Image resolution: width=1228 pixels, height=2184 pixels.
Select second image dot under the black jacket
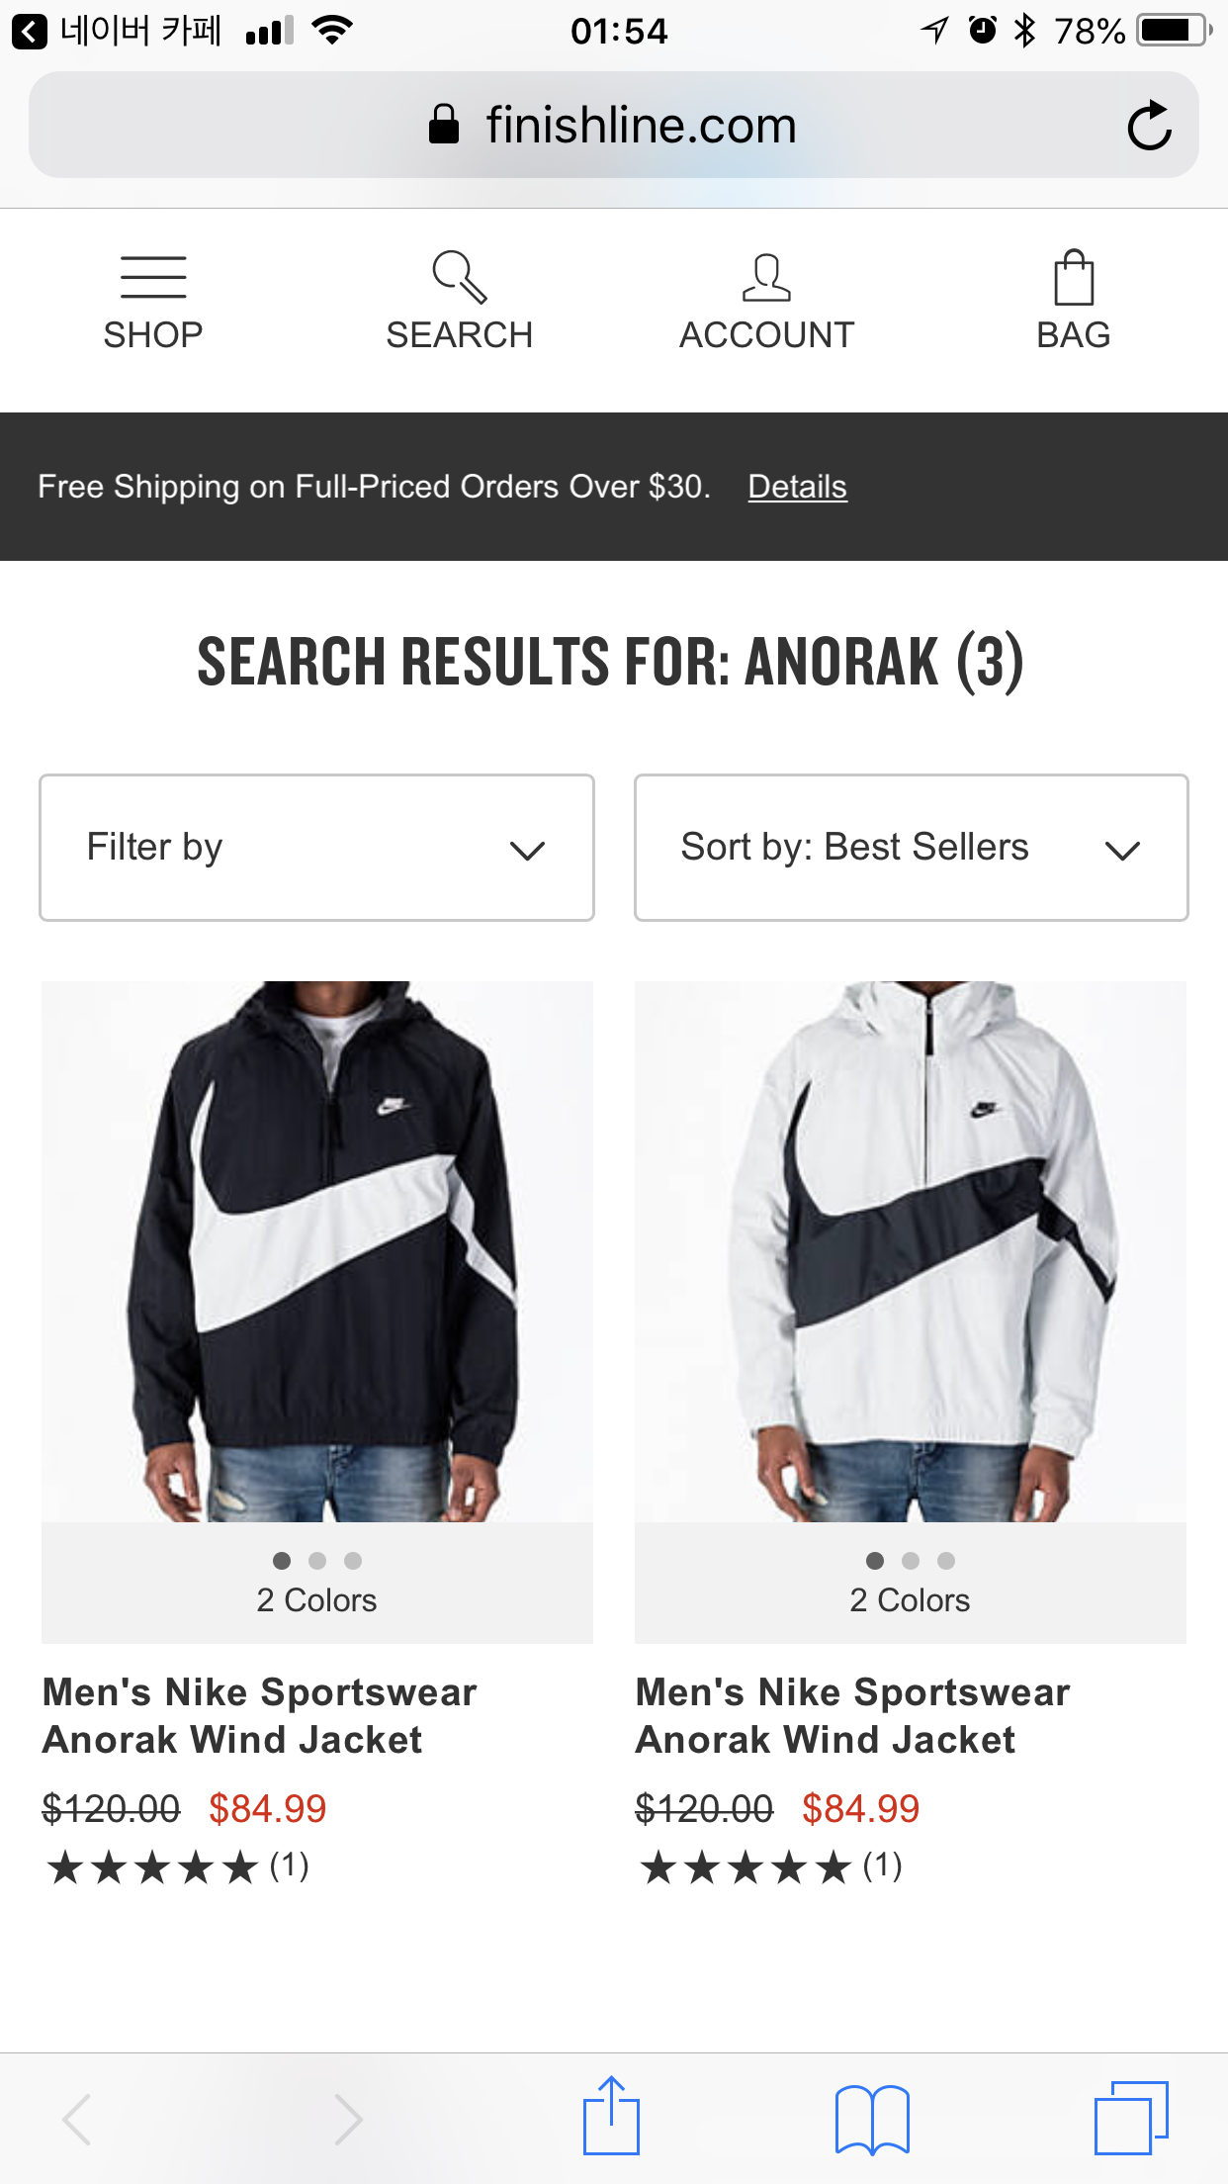[x=317, y=1561]
